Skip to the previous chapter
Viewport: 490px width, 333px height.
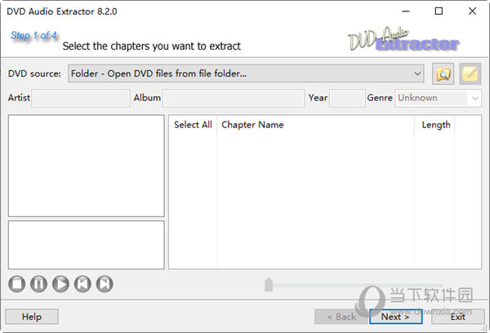pyautogui.click(x=82, y=284)
